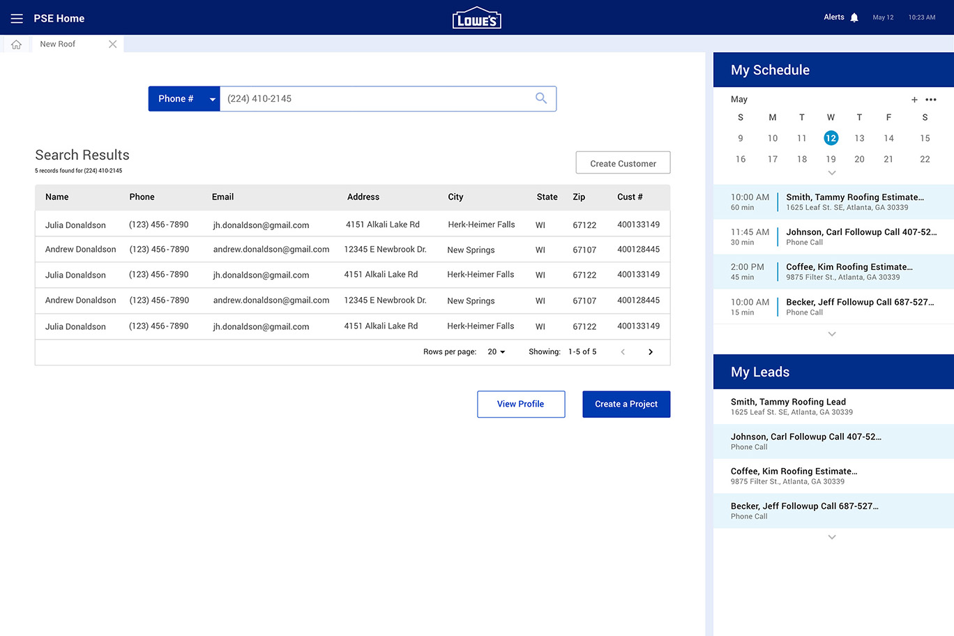Select May 10 on the calendar
Screen dimensions: 954x636
pos(773,138)
